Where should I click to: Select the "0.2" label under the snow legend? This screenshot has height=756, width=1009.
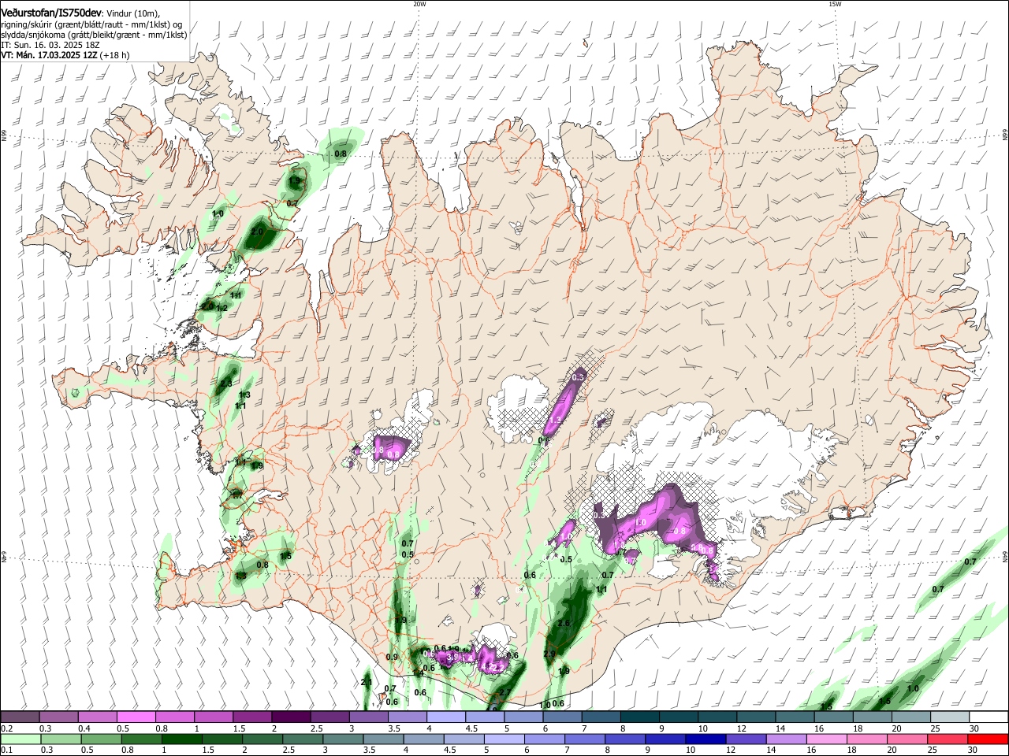point(6,728)
